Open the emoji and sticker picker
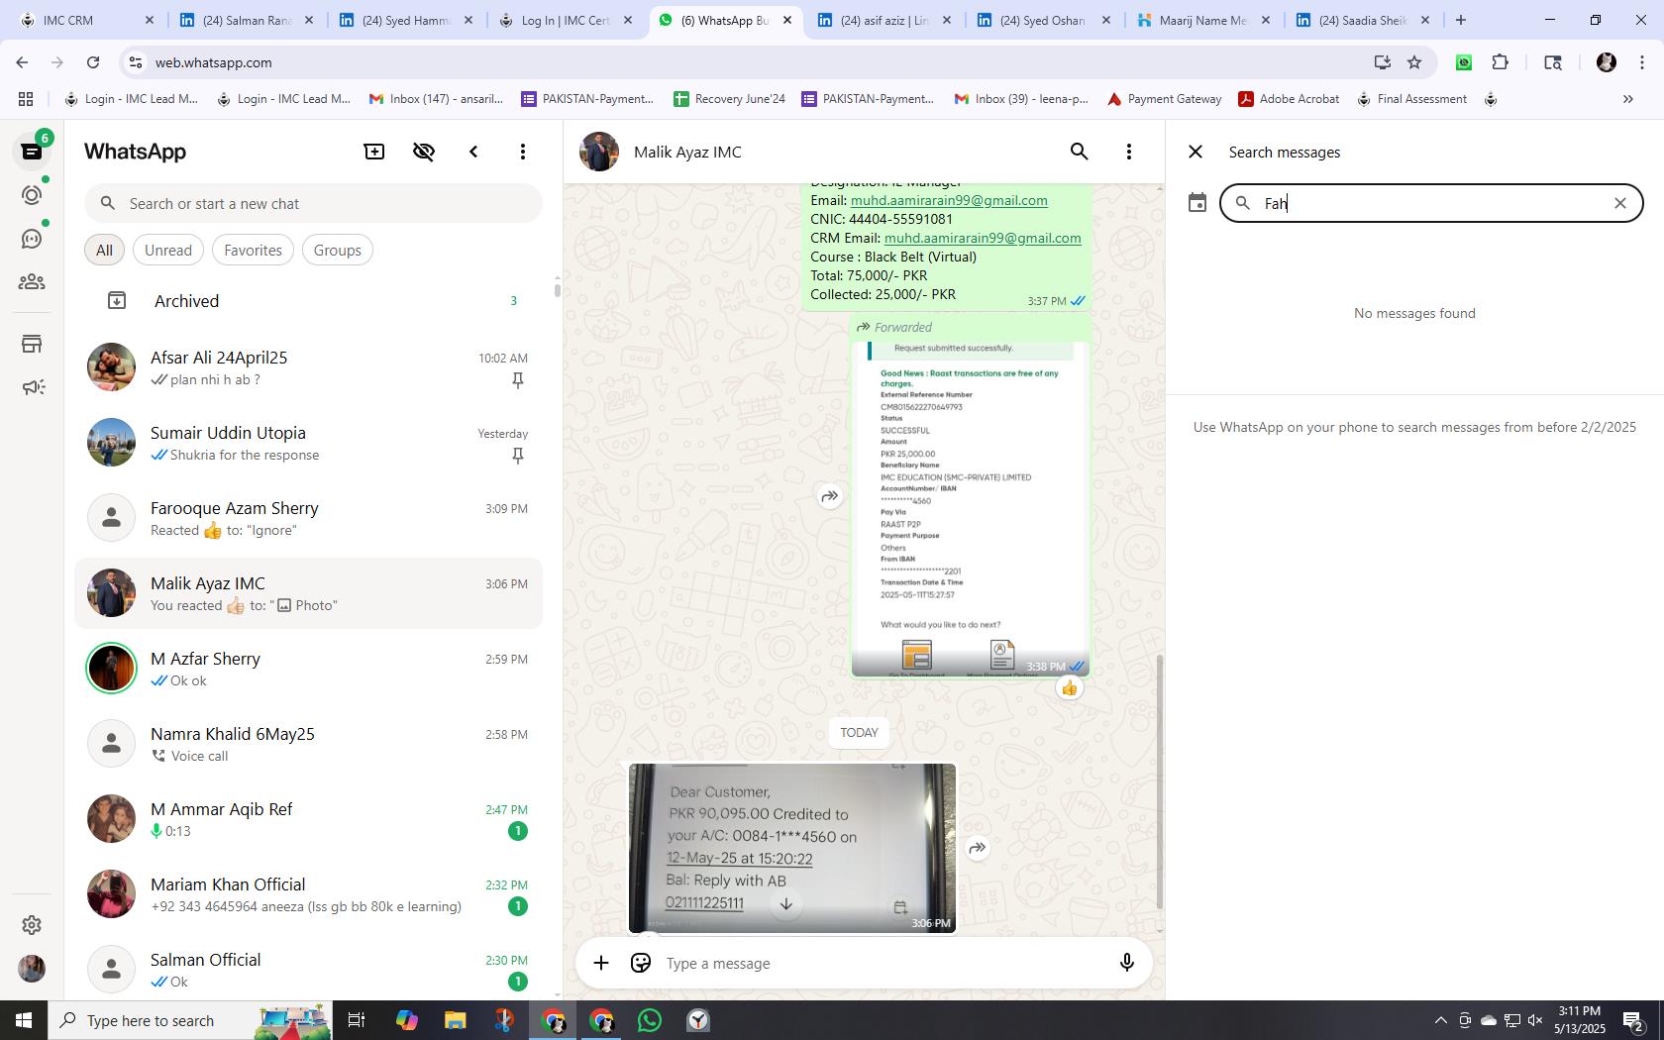 click(x=641, y=963)
